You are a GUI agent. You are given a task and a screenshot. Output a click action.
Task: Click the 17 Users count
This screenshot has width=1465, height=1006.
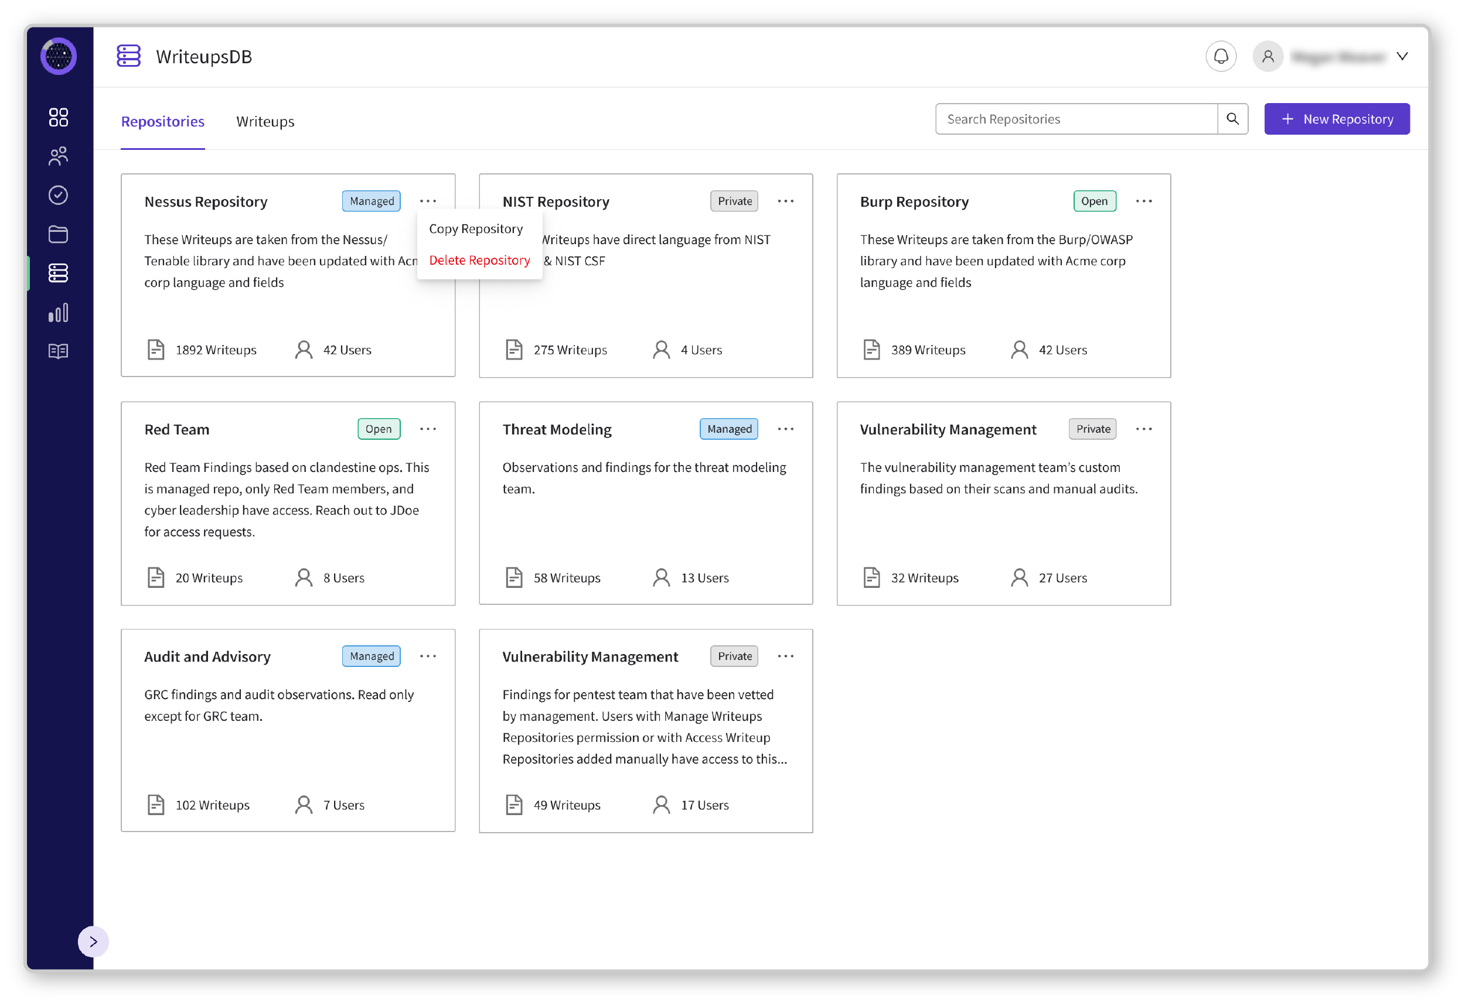[x=706, y=806]
